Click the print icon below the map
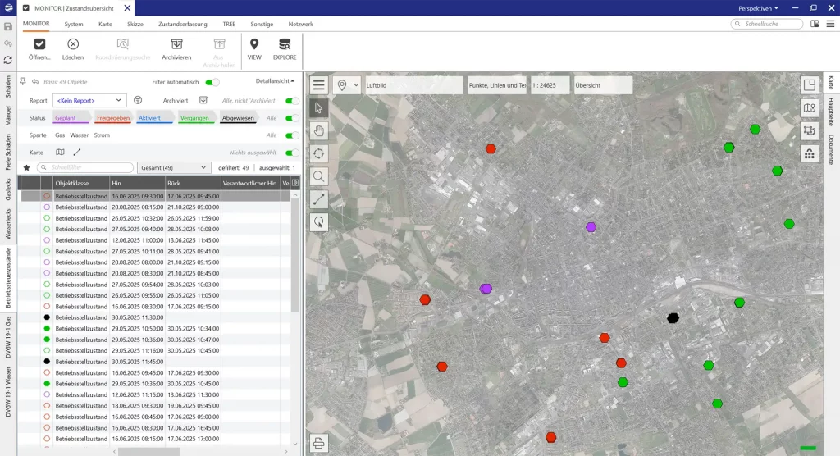The image size is (840, 456). pyautogui.click(x=319, y=444)
